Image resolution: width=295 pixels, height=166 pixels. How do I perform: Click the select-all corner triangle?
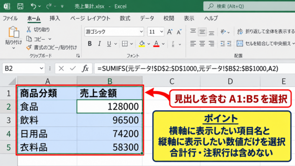12,81
